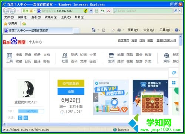185x134 pixels.
Task: Click the level progress bar 545/700
Action: coord(31,111)
